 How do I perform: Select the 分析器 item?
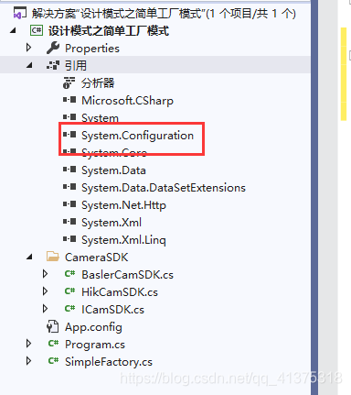point(98,82)
